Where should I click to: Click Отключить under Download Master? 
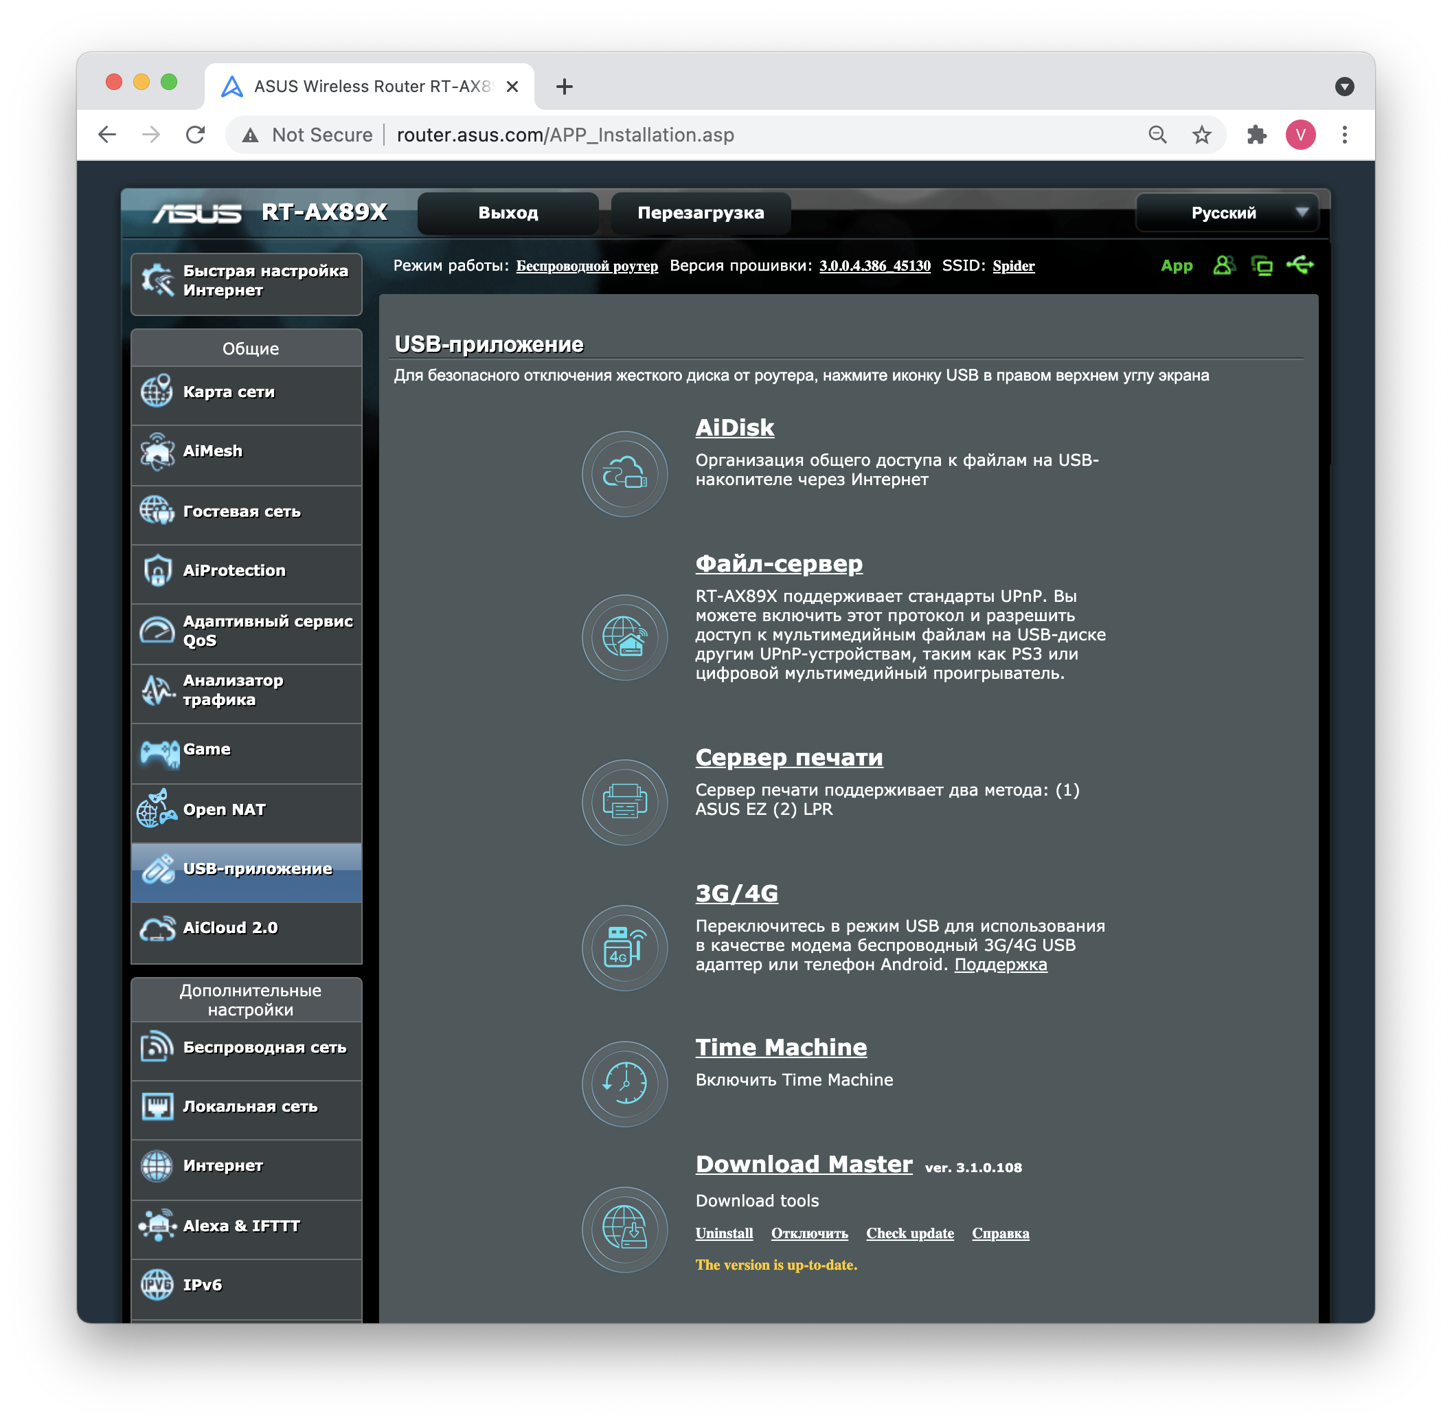pos(809,1233)
